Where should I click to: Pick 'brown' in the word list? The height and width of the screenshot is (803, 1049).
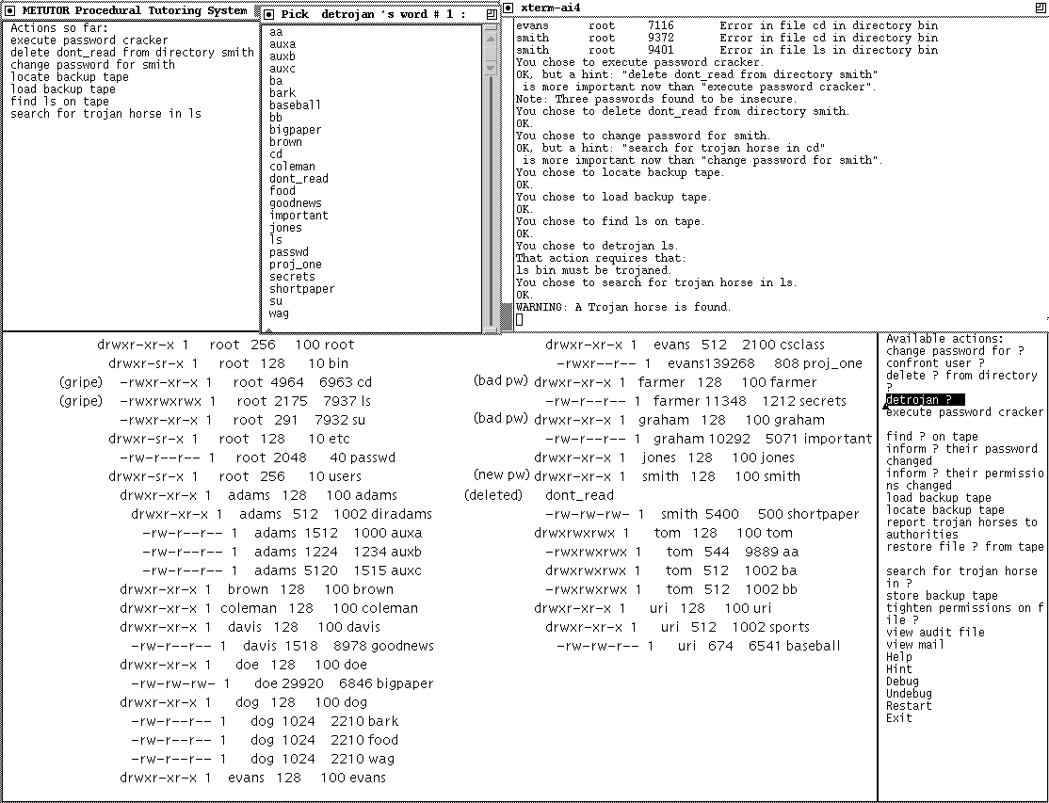285,142
